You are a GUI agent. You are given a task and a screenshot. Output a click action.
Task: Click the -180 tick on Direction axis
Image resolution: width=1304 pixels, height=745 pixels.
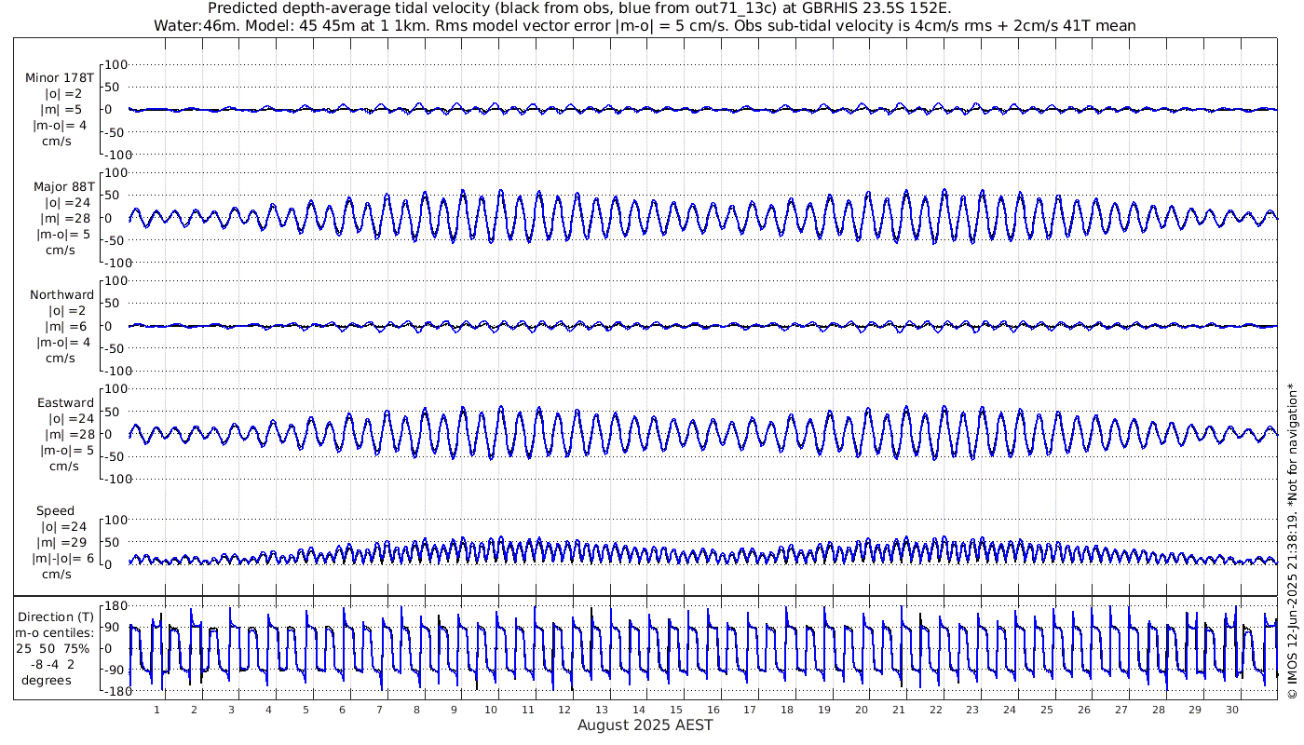[x=112, y=692]
